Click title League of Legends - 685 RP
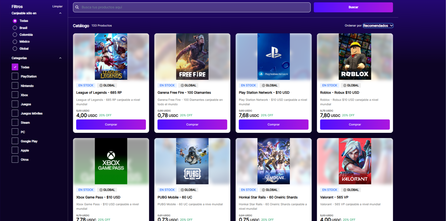Viewport: 446px width, 221px height. (99, 93)
